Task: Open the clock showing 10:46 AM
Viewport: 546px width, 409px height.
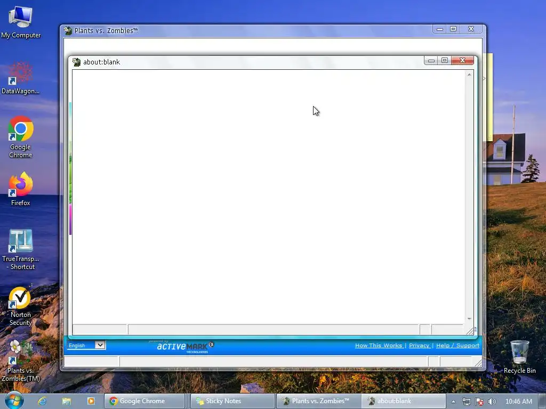Action: 518,402
